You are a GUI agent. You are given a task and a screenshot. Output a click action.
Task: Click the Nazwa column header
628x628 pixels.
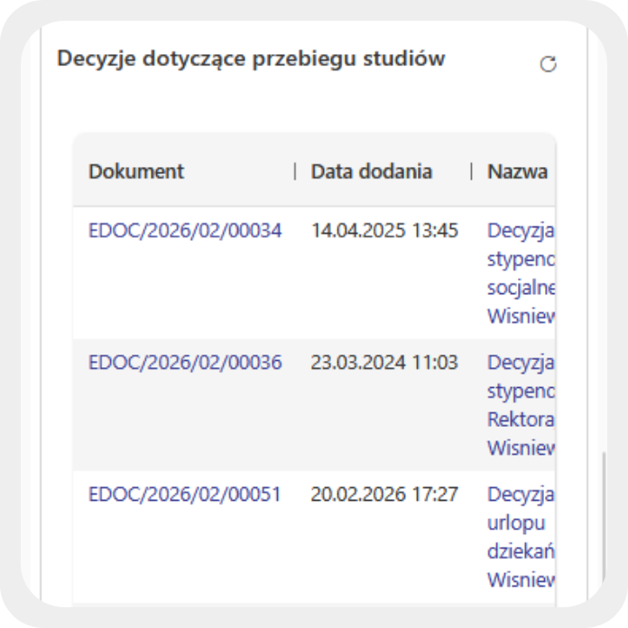coord(517,171)
